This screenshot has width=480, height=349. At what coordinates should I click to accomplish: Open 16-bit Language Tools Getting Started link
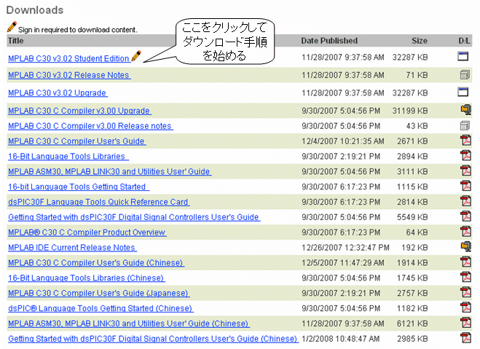click(x=79, y=187)
